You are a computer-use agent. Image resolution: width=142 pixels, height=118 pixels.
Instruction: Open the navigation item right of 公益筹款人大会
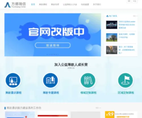click(85, 5)
